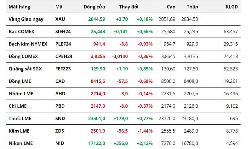This screenshot has height=149, width=252.
Task: Click the XAU closing price 2044,59
Action: pos(97,19)
